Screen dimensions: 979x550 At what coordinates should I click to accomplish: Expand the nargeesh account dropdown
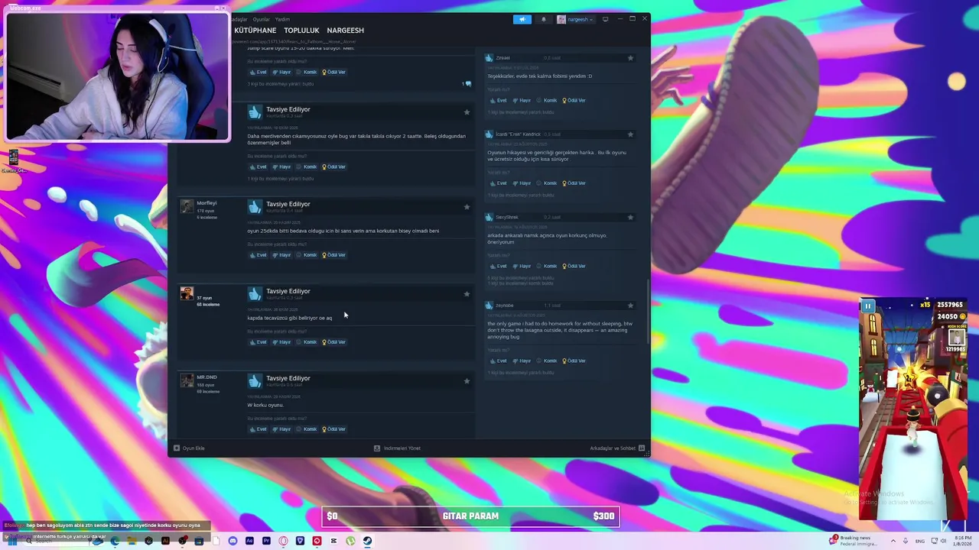[x=574, y=19]
